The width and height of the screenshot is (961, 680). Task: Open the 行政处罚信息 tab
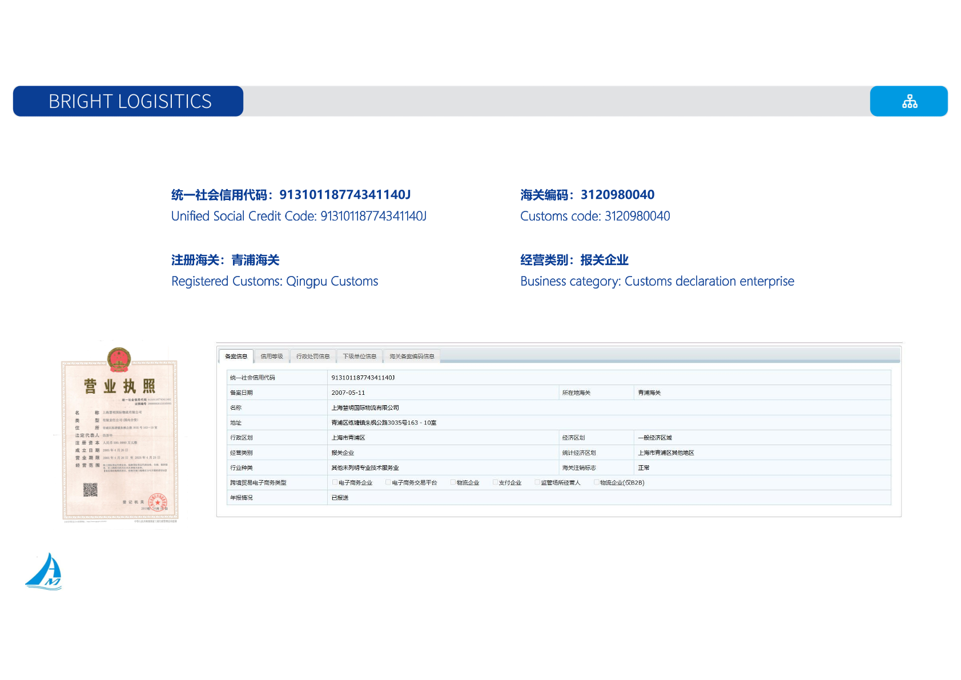(x=313, y=355)
